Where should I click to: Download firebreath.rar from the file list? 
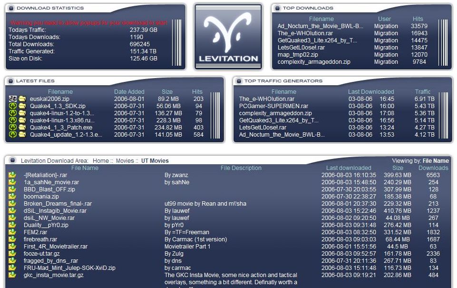pyautogui.click(x=40, y=239)
